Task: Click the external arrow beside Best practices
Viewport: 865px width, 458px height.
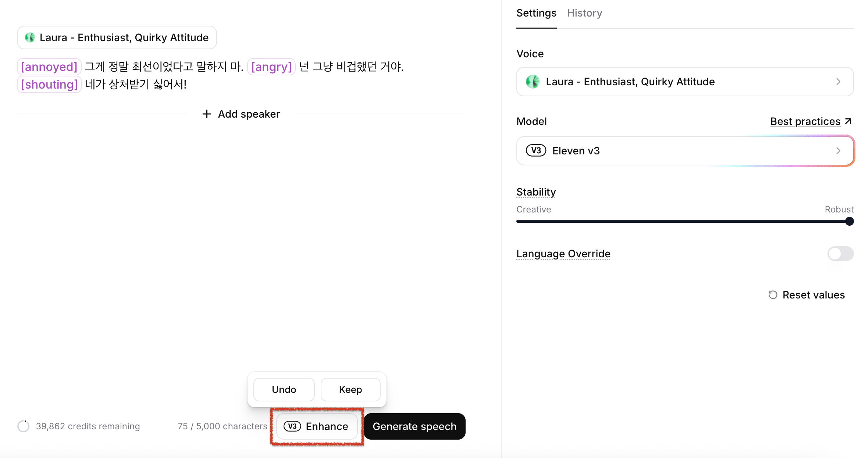Action: [848, 121]
